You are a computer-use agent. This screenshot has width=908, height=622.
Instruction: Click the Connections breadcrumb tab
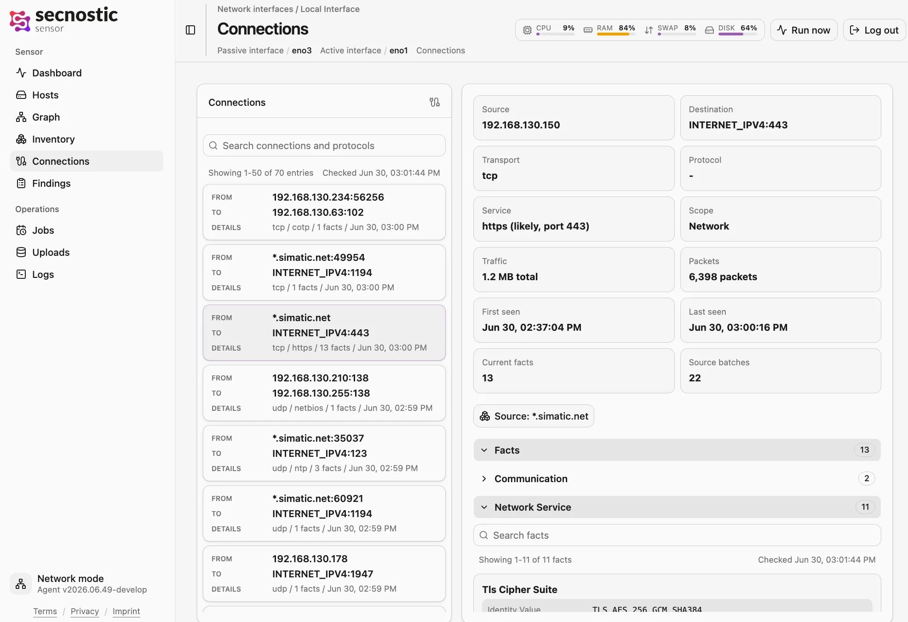[441, 51]
